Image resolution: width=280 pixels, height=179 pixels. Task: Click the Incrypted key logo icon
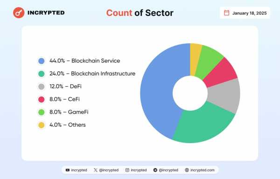pos(19,13)
